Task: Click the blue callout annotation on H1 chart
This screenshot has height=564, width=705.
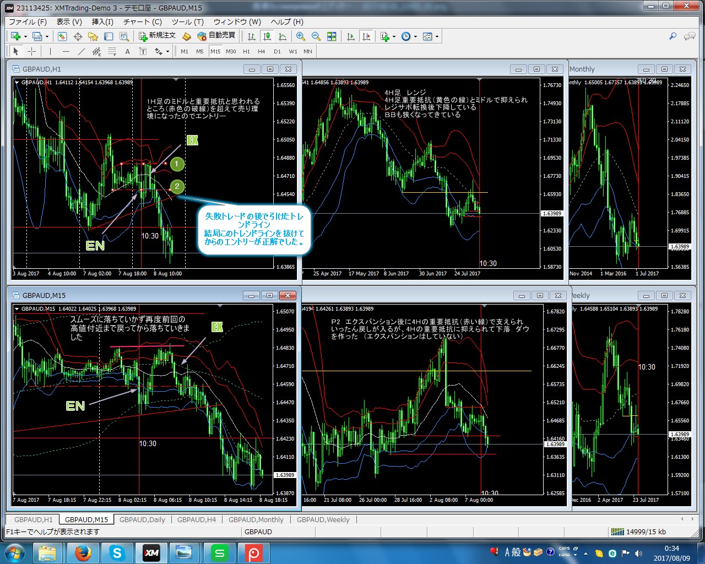Action: [x=254, y=229]
